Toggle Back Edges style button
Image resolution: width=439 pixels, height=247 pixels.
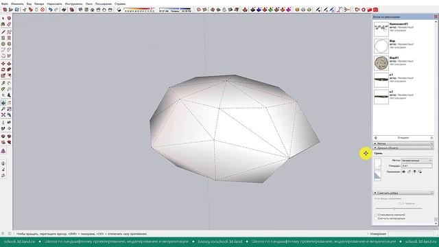click(204, 10)
